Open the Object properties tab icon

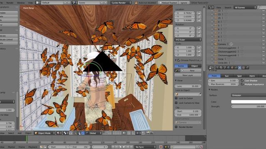pyautogui.click(x=232, y=67)
